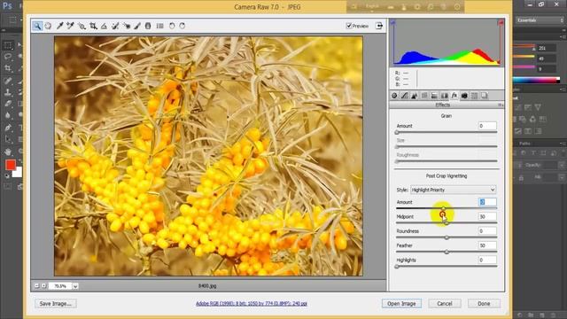The height and width of the screenshot is (319, 567).
Task: Open the Presets tab
Action: (474, 96)
